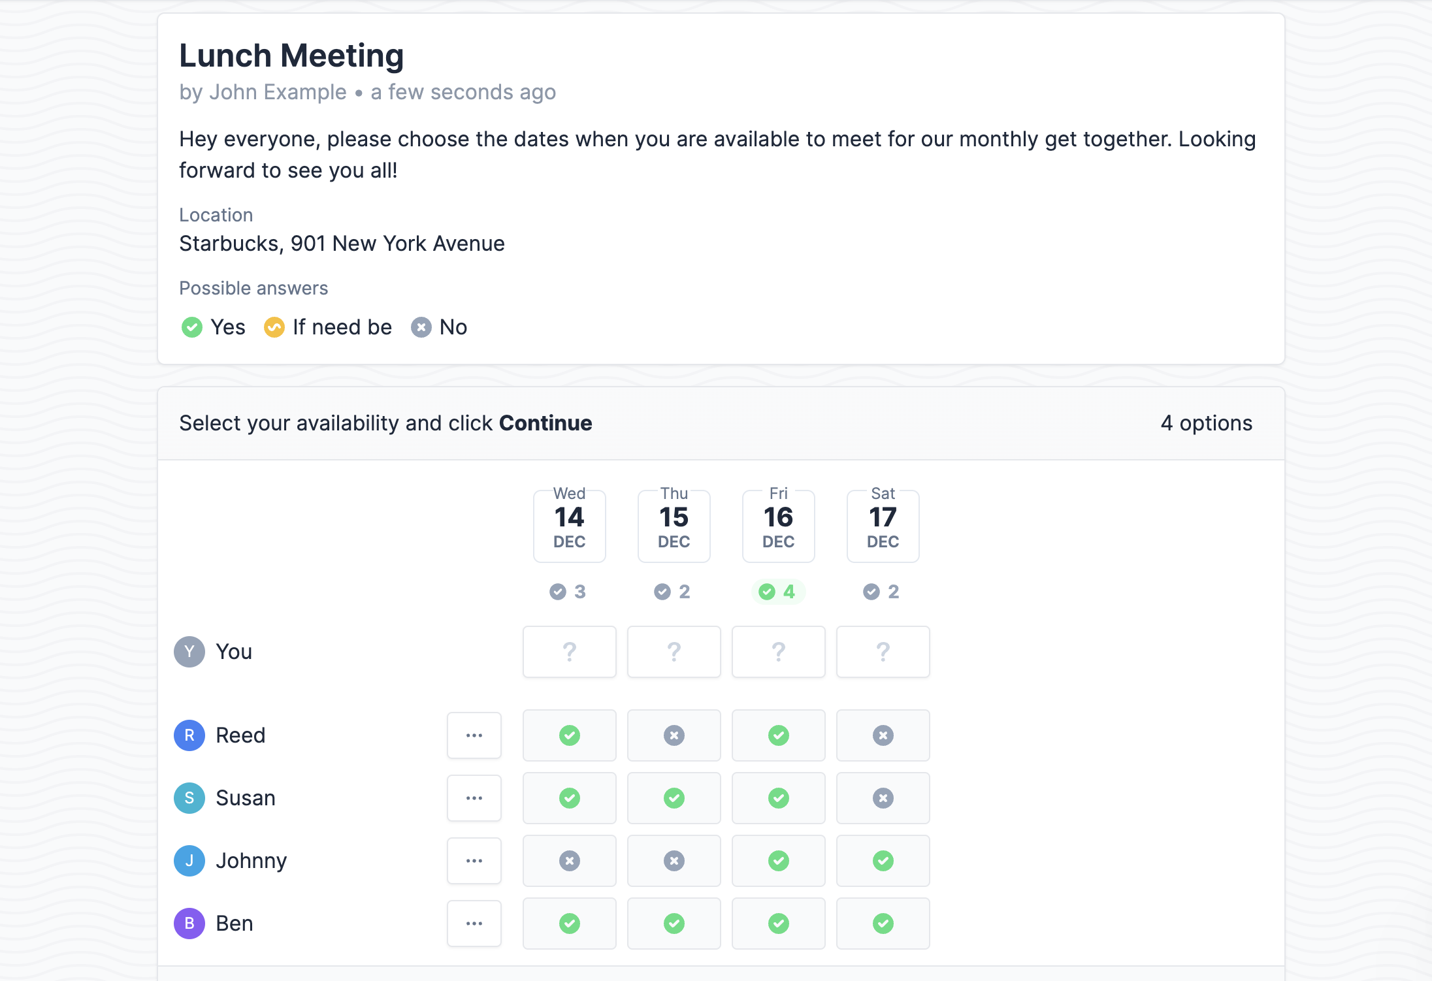This screenshot has height=981, width=1432.
Task: Open Susan's three-dot menu
Action: click(474, 797)
